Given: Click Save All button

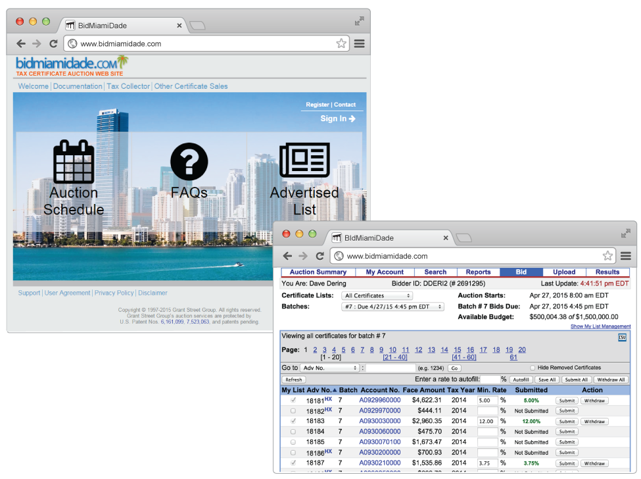Looking at the screenshot, I should tap(546, 380).
